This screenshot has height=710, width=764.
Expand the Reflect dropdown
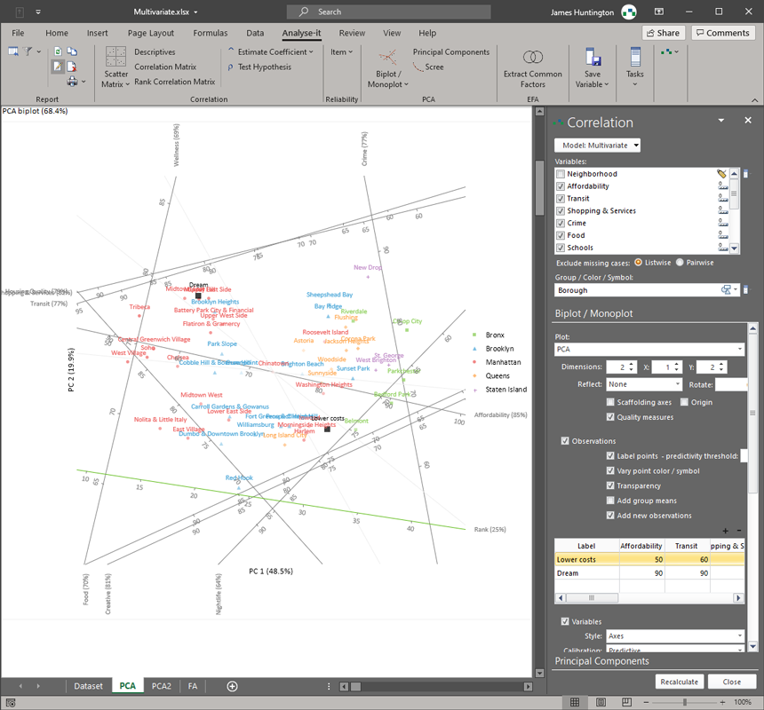pos(643,384)
